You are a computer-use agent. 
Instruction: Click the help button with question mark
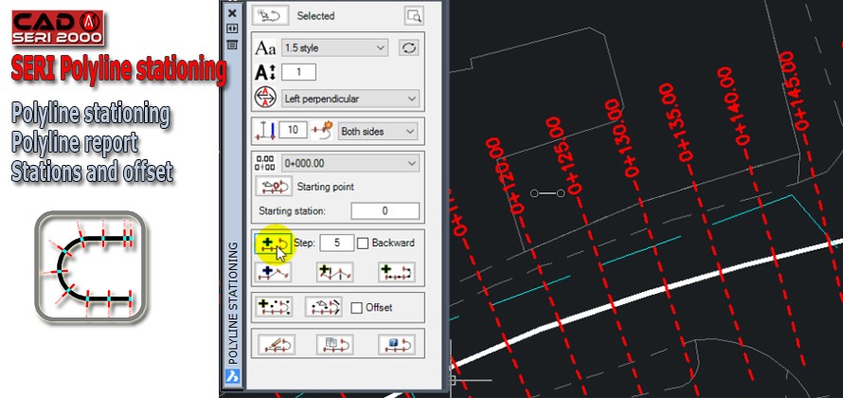[396, 344]
